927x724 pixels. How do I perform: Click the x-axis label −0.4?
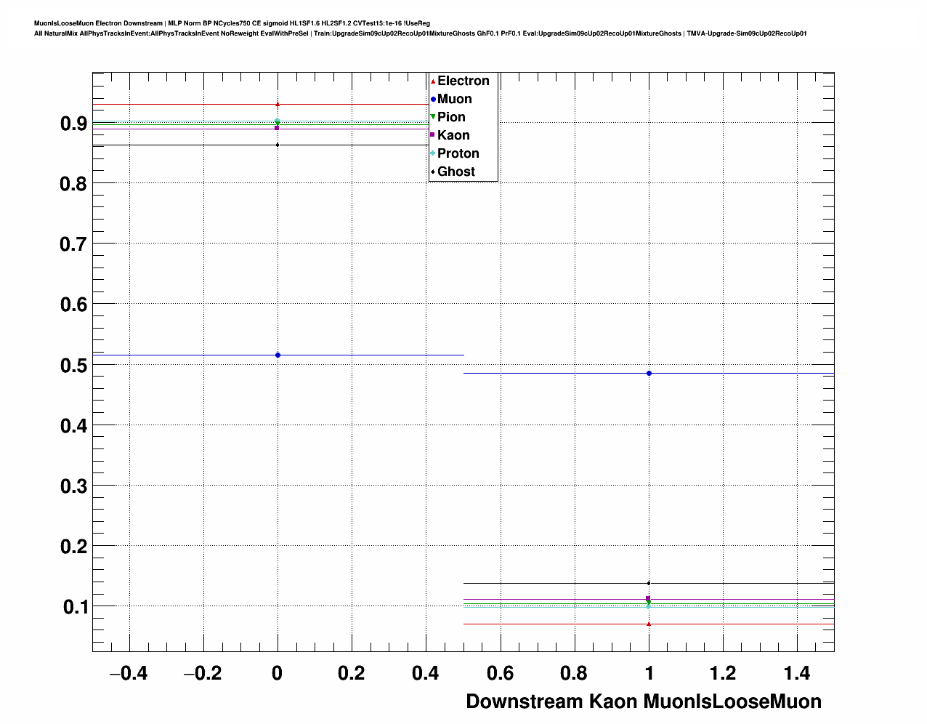click(128, 674)
